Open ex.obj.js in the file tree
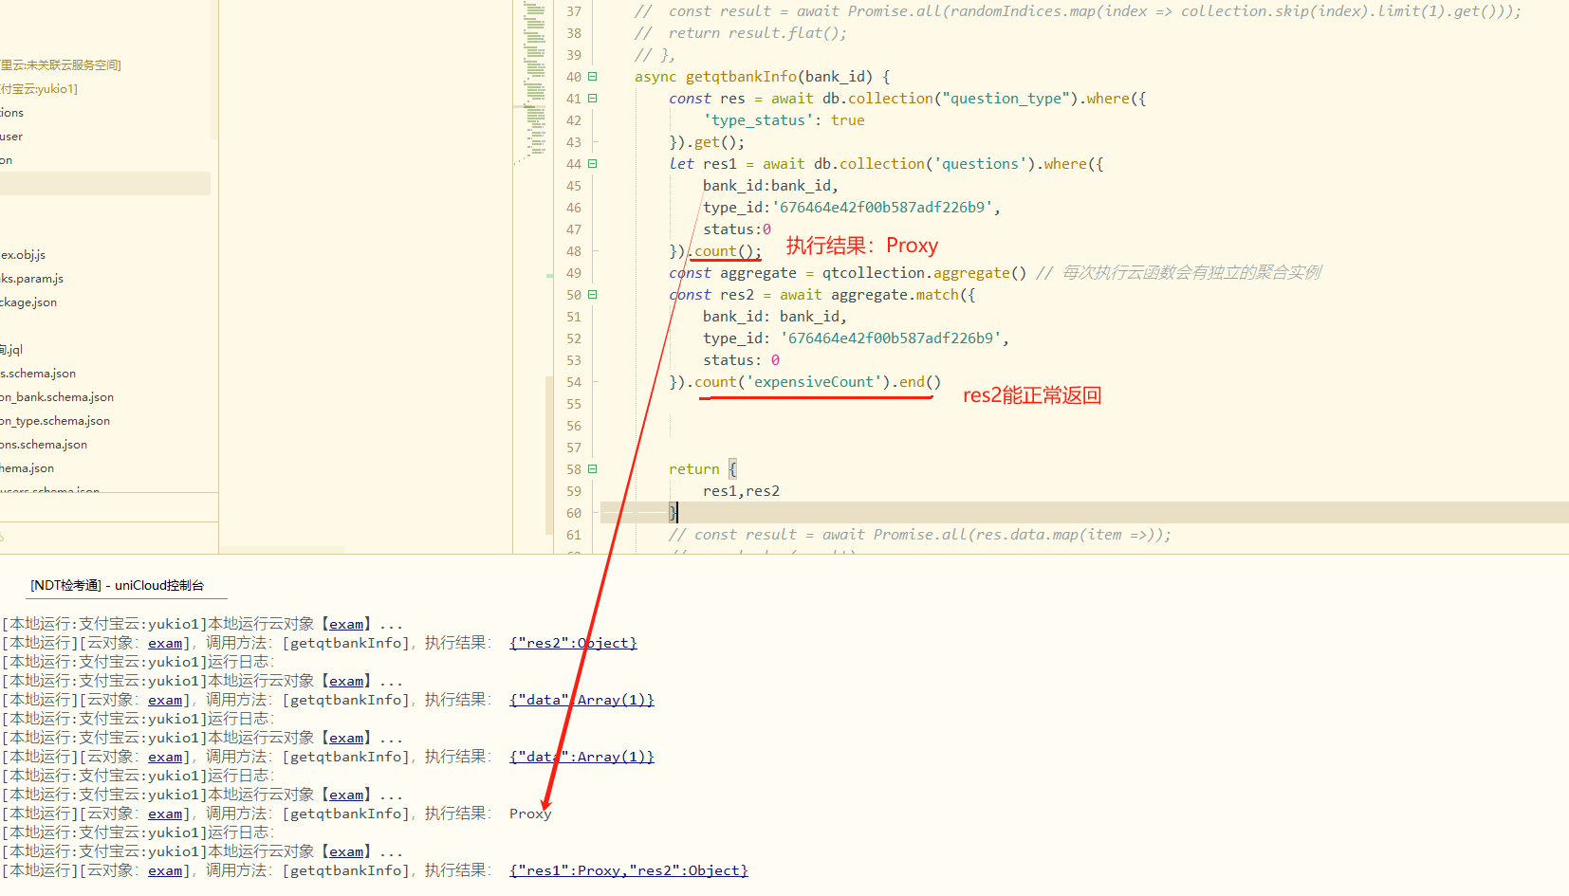Screen dimensions: 1569x896 [x=23, y=255]
